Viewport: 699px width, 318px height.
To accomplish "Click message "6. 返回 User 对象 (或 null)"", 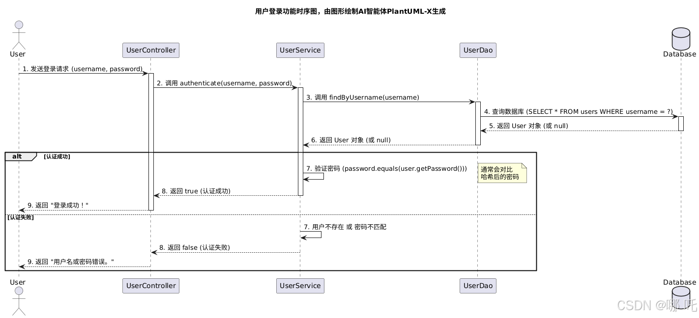I will coord(350,140).
